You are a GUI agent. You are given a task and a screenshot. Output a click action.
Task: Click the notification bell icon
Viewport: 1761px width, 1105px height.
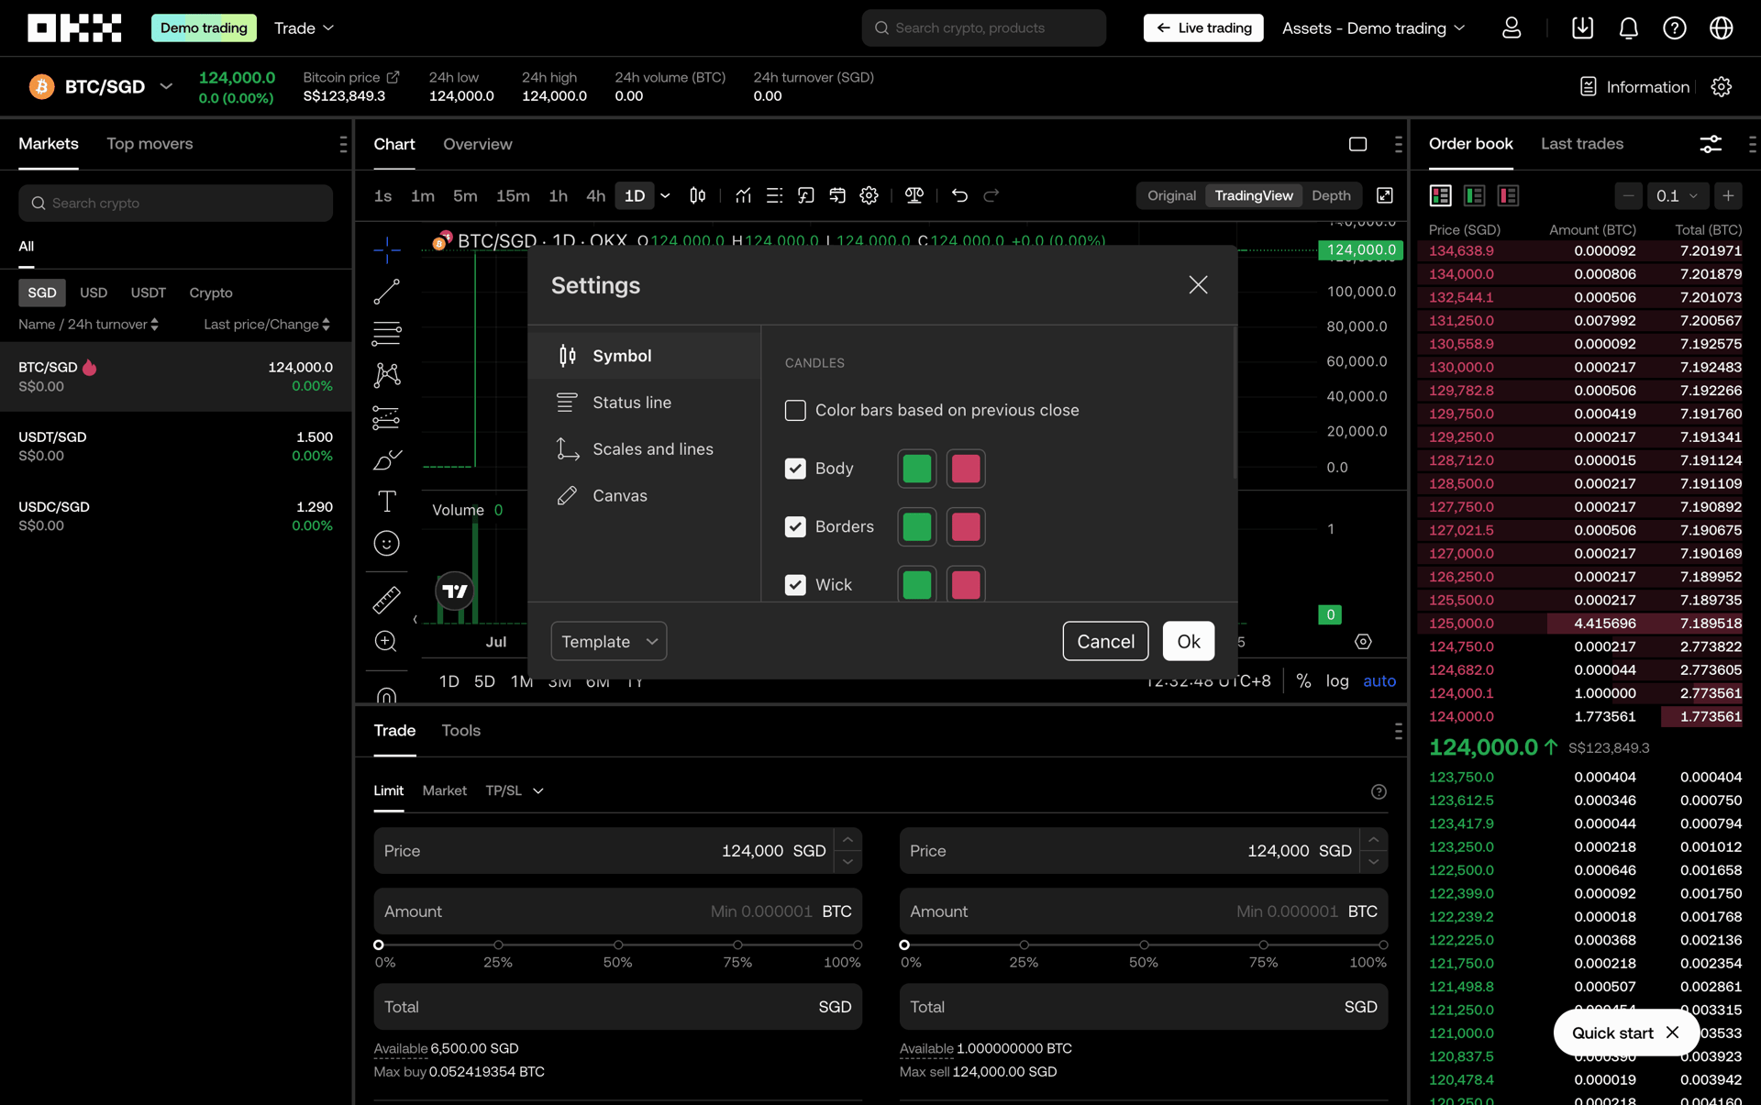pyautogui.click(x=1629, y=28)
